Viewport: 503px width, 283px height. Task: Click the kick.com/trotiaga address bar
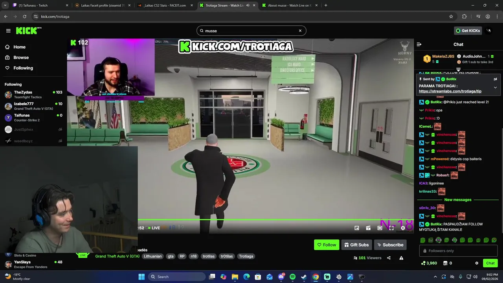pos(244,17)
